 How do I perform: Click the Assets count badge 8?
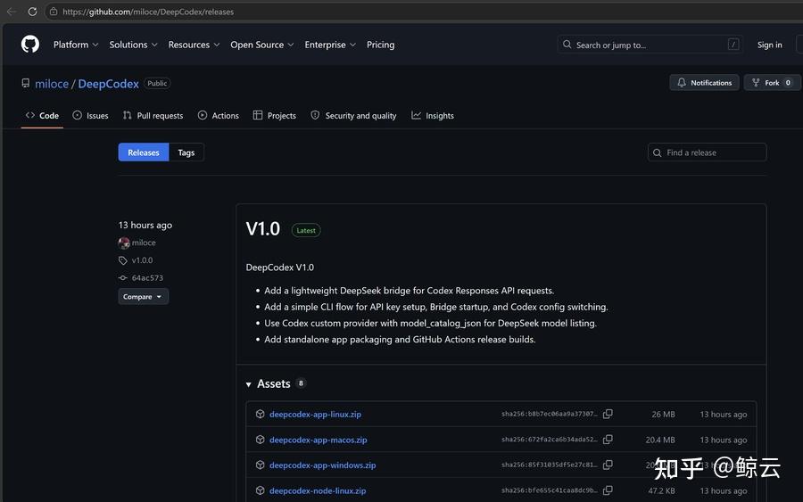click(x=302, y=383)
